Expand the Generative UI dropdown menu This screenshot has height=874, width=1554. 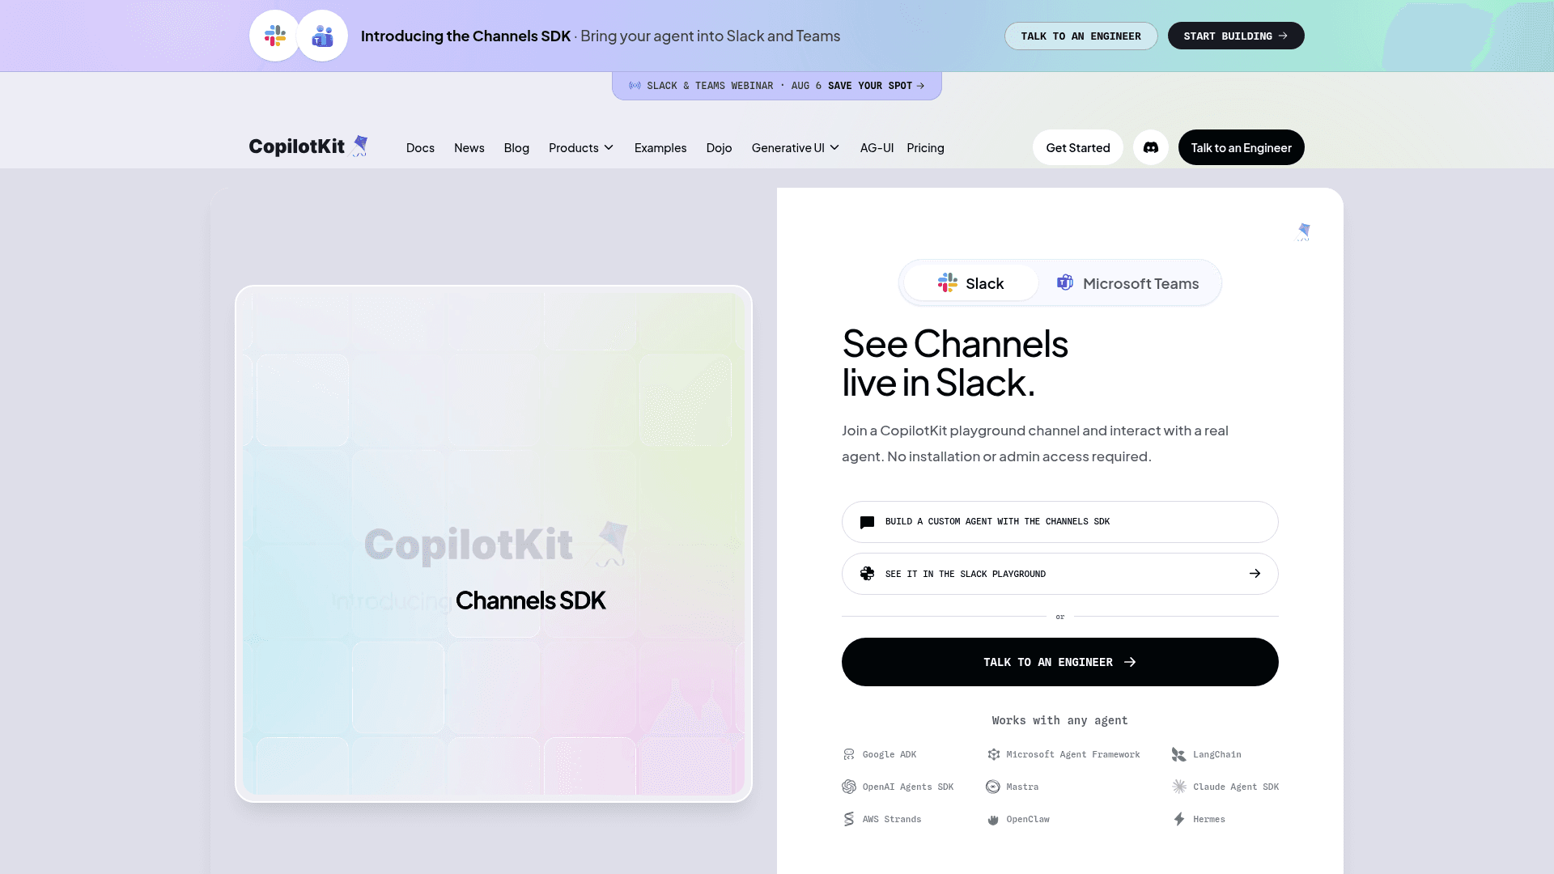(796, 147)
